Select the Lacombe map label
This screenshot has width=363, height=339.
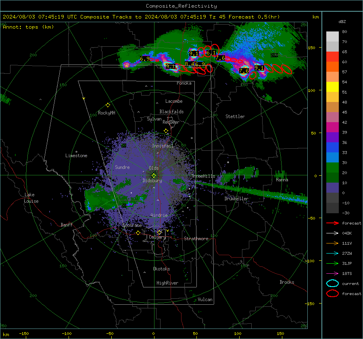(x=174, y=101)
